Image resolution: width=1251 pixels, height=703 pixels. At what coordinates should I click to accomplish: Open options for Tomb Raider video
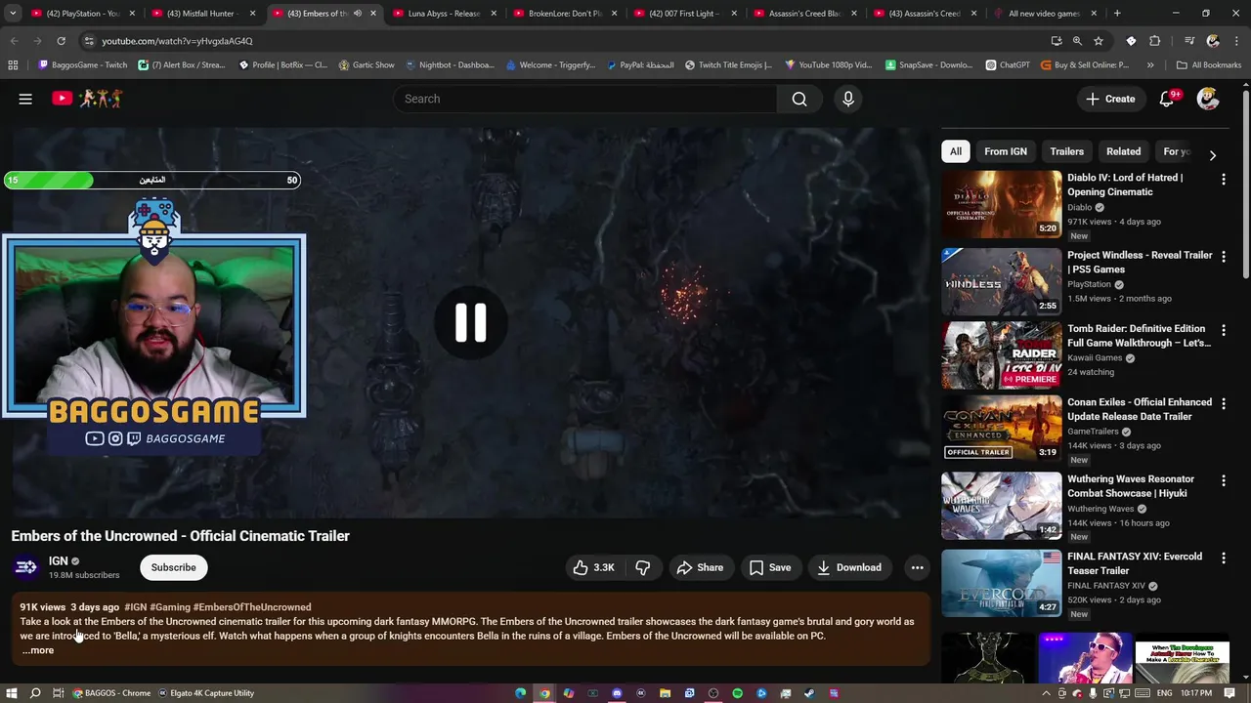pyautogui.click(x=1223, y=331)
